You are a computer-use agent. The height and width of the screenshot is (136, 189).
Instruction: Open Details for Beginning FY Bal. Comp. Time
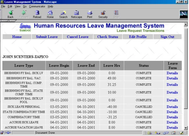172,85
